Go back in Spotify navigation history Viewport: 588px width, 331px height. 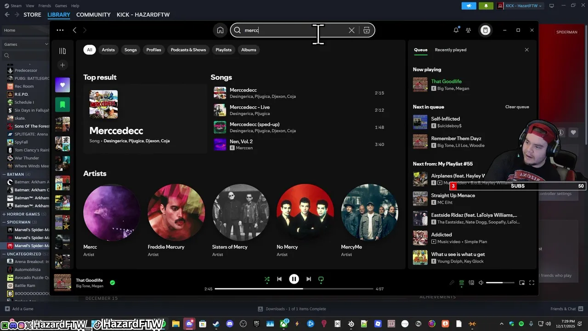tap(74, 30)
